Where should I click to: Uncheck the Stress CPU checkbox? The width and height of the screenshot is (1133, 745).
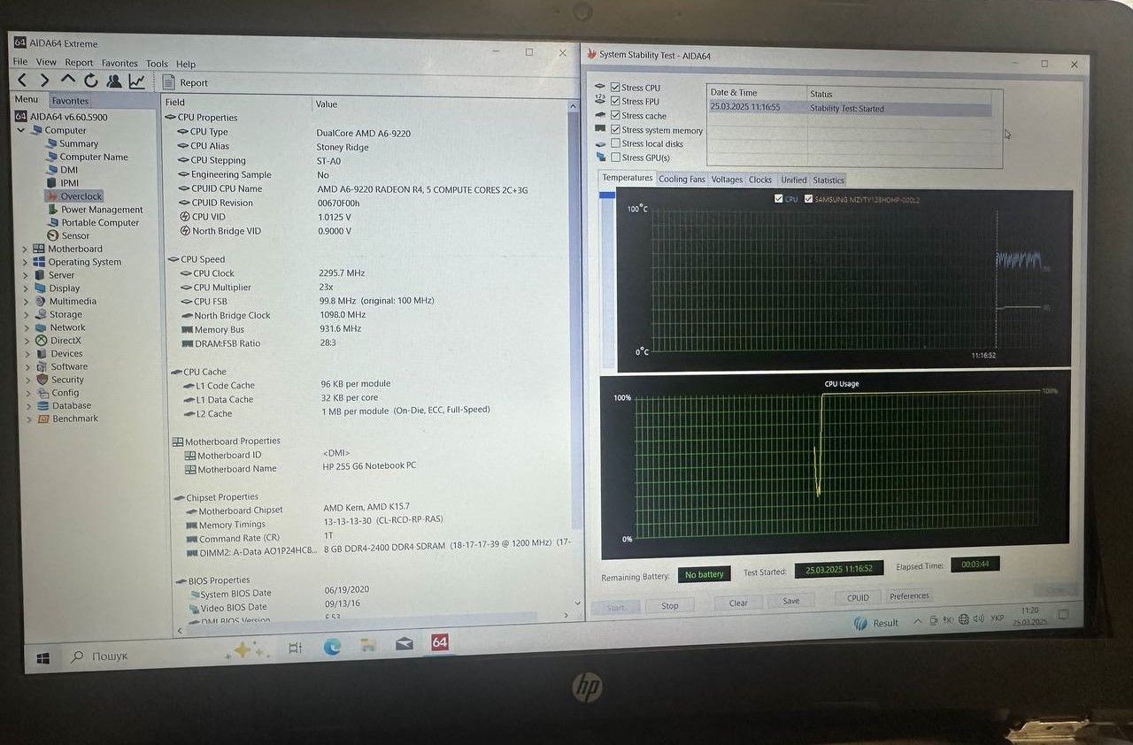(615, 88)
